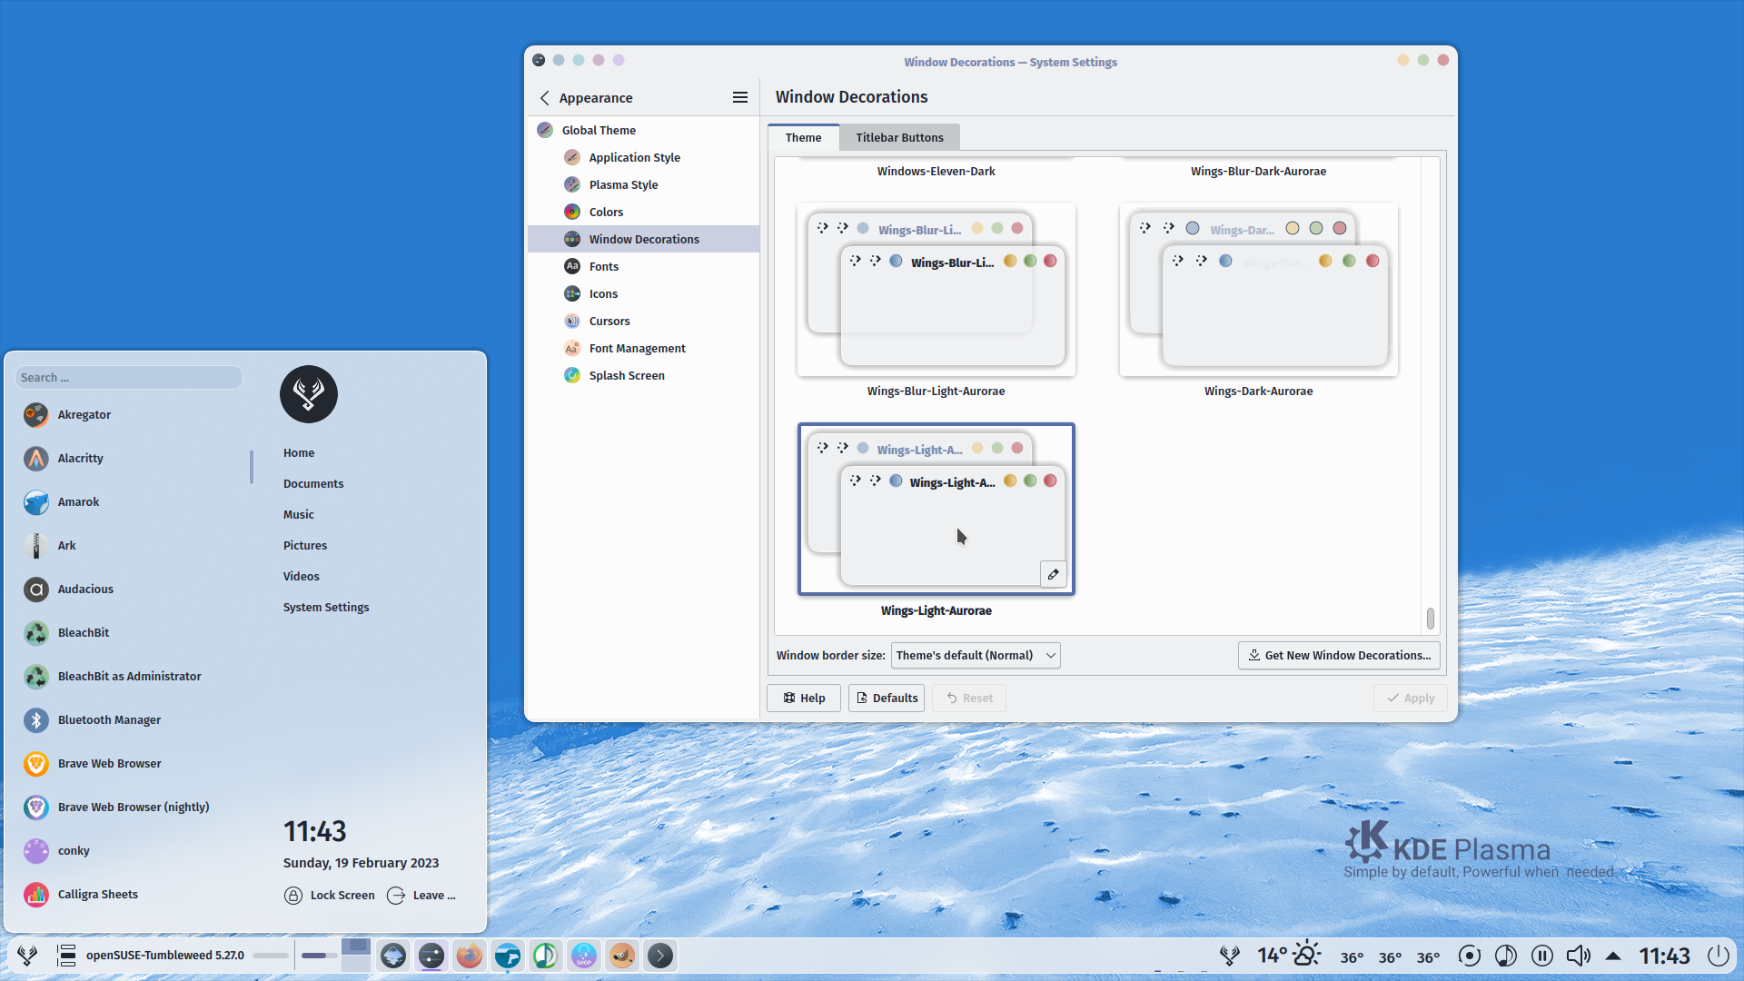Select Icons in the Appearance sidebar

point(643,293)
